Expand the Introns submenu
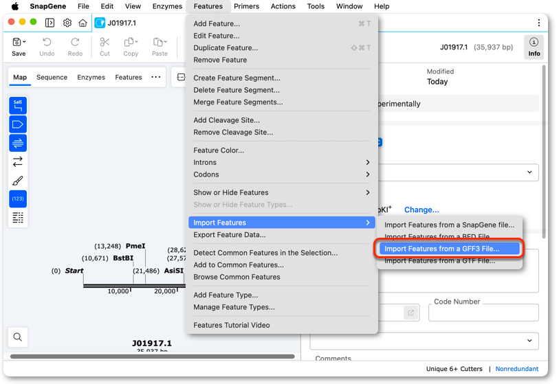This screenshot has width=559, height=384. [x=282, y=162]
